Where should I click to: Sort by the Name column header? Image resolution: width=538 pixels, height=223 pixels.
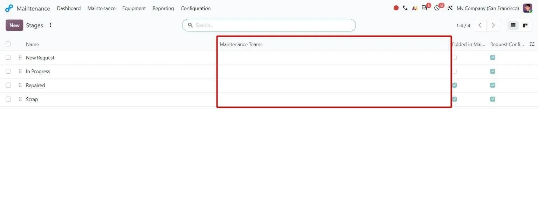pyautogui.click(x=32, y=44)
